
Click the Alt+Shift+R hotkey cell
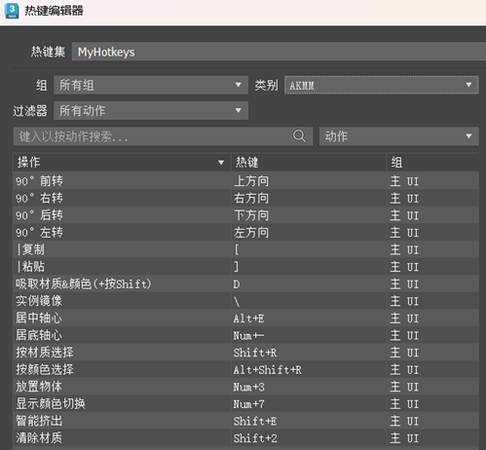pos(309,369)
